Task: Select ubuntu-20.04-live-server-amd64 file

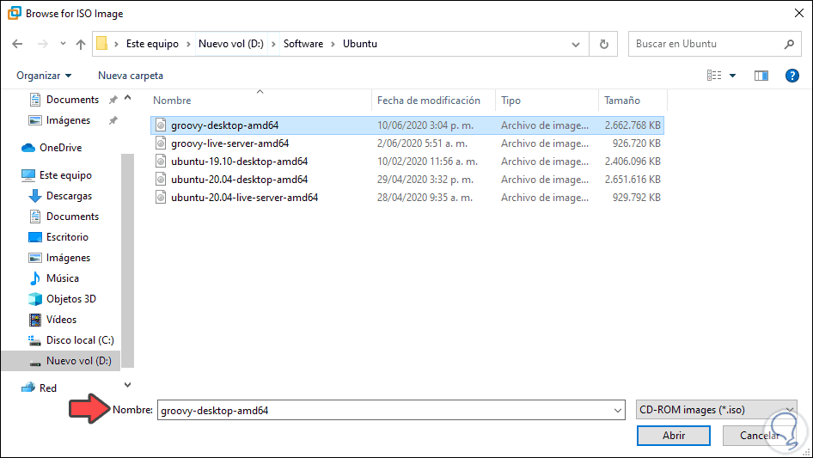Action: pos(407,198)
